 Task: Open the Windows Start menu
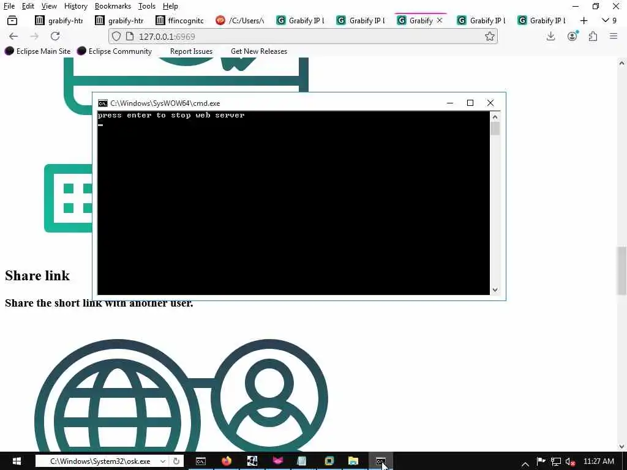pyautogui.click(x=17, y=461)
